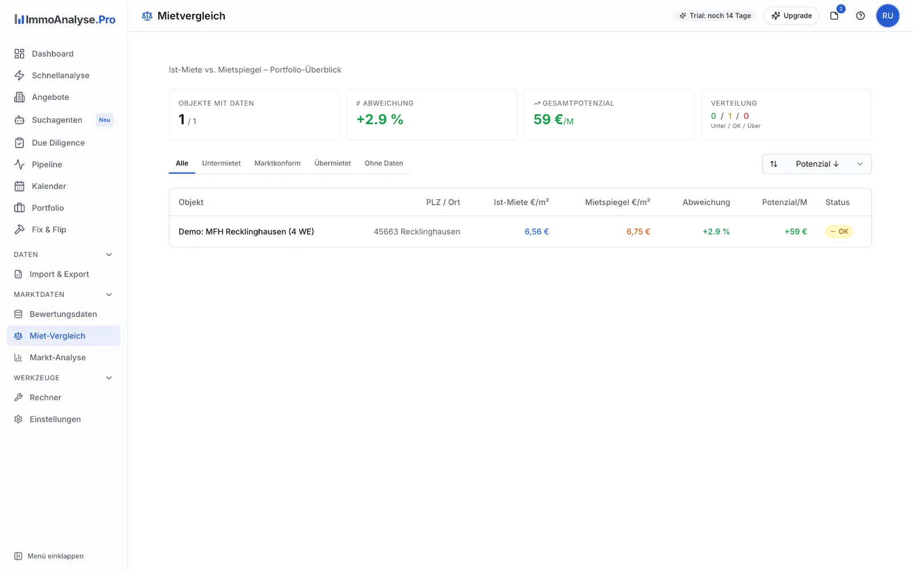The width and height of the screenshot is (913, 571).
Task: Open the Demo: MFH Recklinghausen row
Action: [520, 232]
